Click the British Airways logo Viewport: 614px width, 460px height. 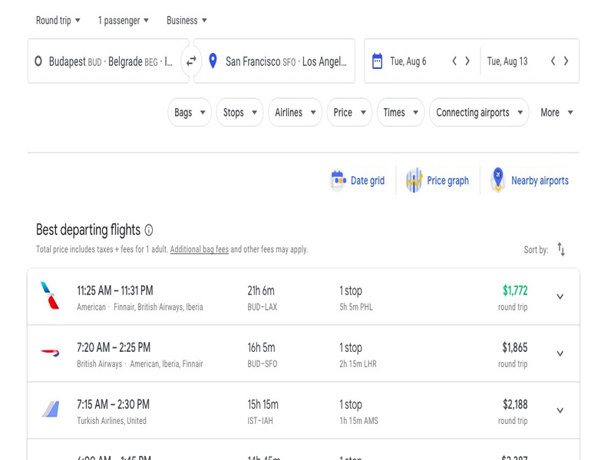[x=50, y=353]
